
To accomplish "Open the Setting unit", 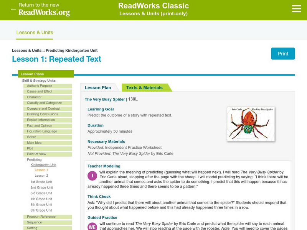I will [x=48, y=228].
